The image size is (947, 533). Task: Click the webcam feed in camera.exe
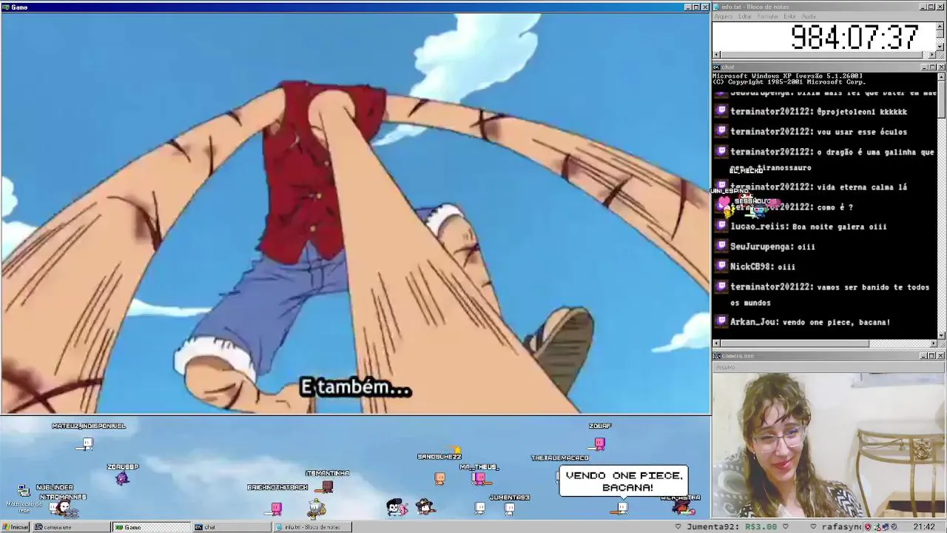[x=829, y=445]
